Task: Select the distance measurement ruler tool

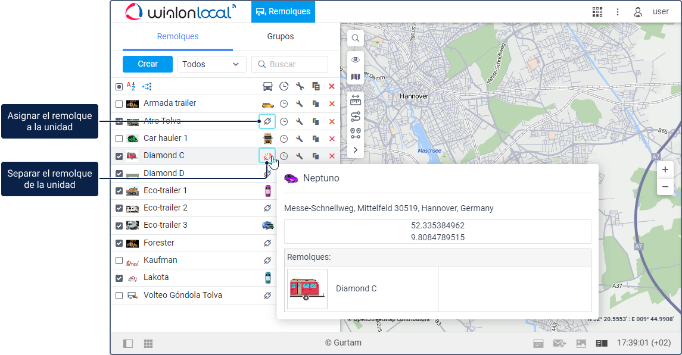Action: [x=356, y=100]
